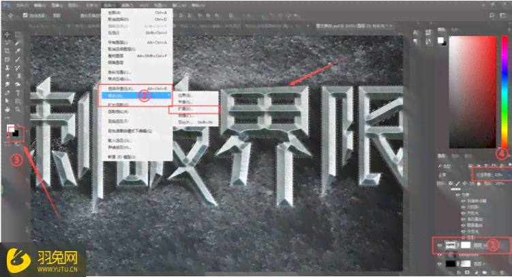This screenshot has height=277, width=512.
Task: Select the Pen tool
Action: 7,93
